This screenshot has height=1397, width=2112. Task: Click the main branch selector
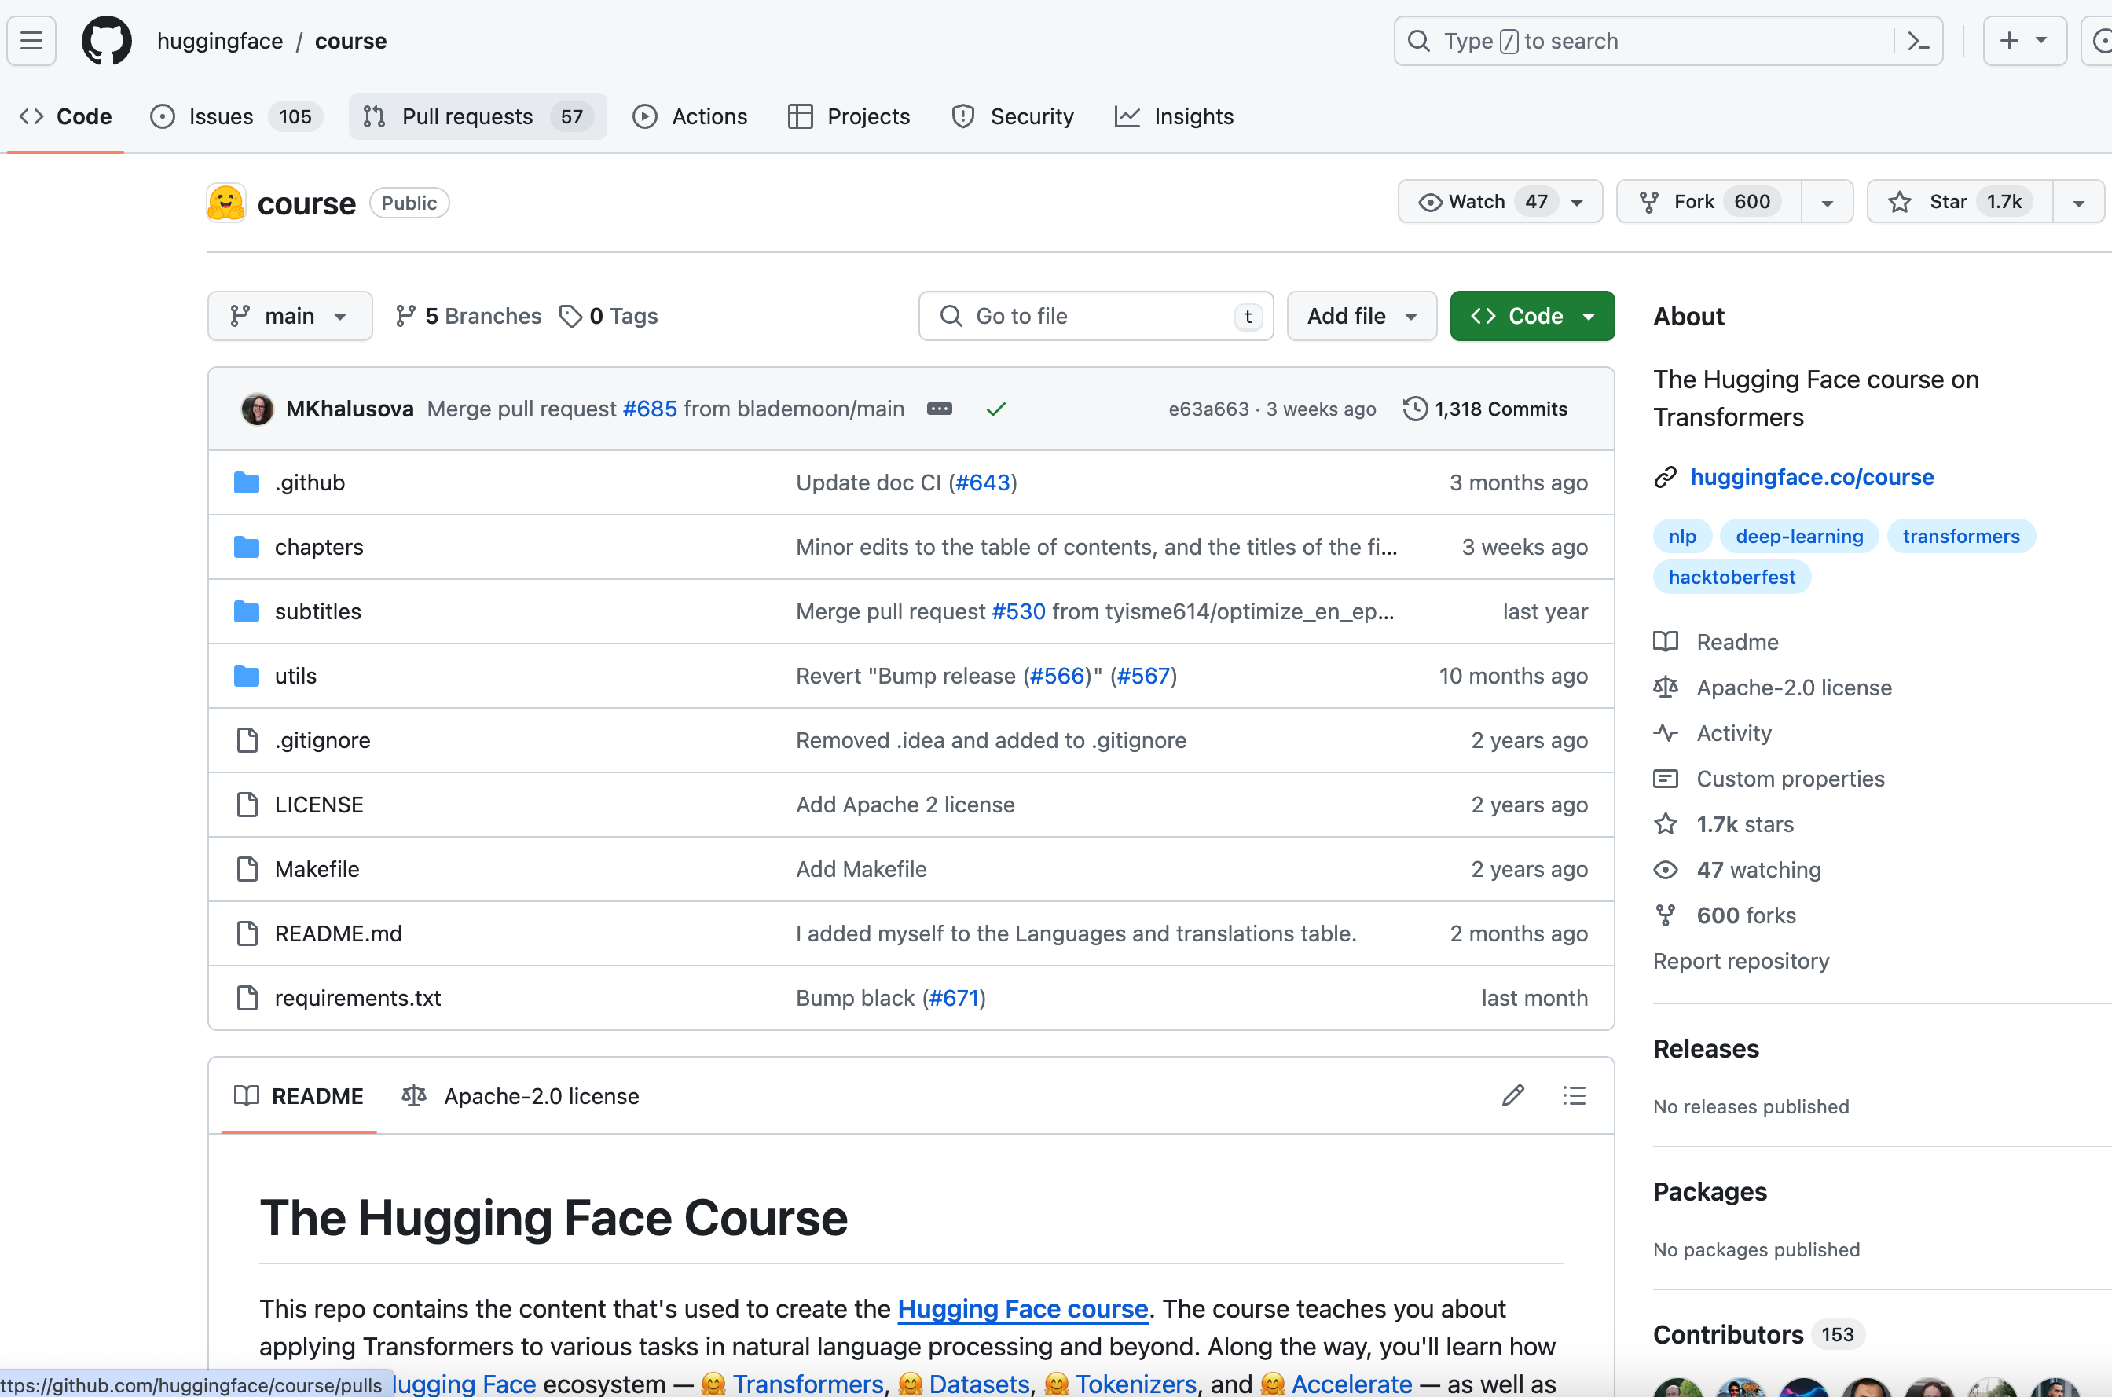click(288, 315)
